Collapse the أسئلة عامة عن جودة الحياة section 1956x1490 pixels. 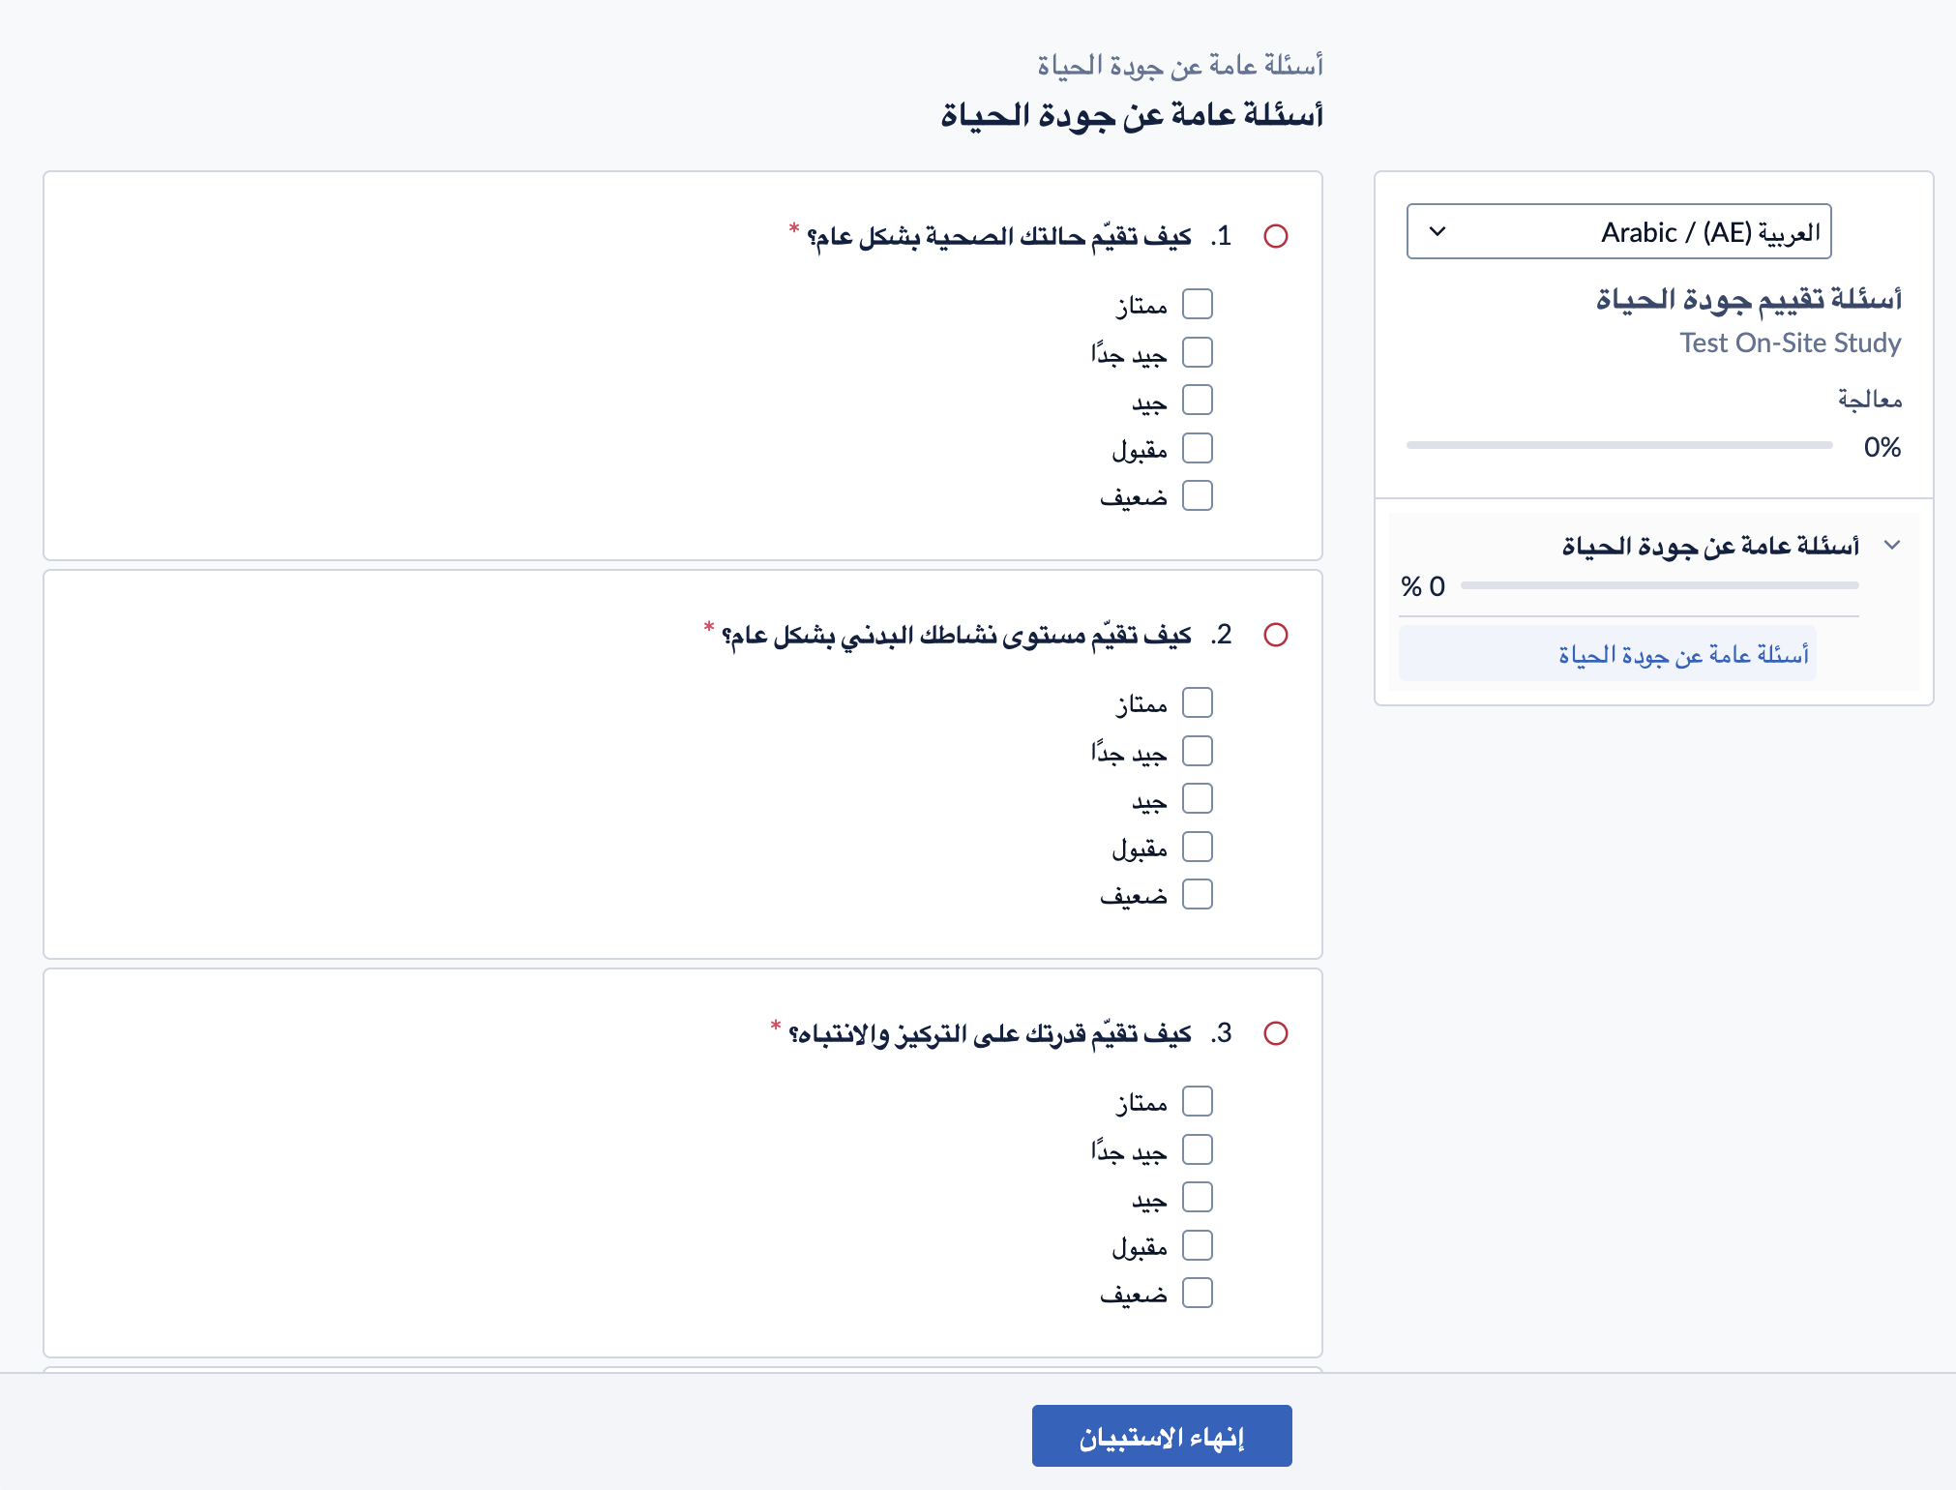click(x=1892, y=545)
